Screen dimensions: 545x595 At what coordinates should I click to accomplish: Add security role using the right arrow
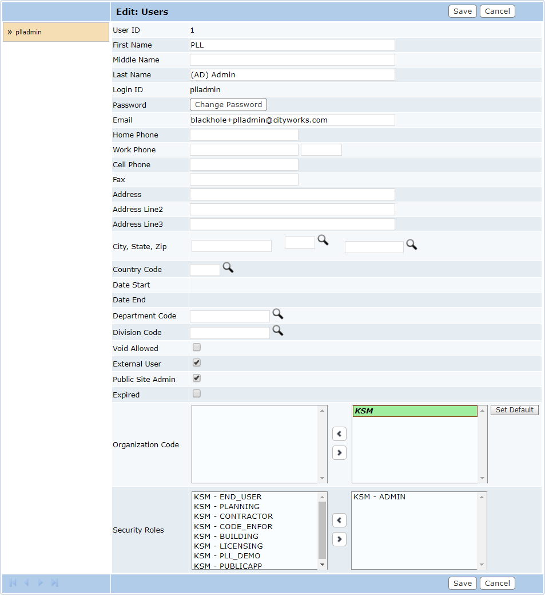pos(339,539)
